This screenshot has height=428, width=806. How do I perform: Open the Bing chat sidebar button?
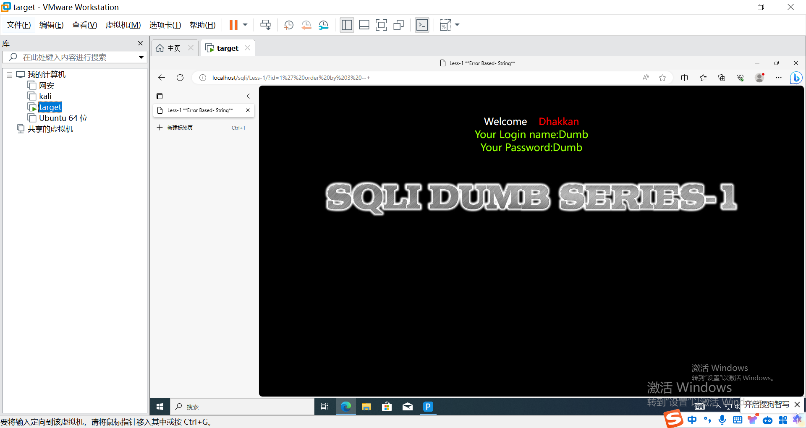[x=796, y=78]
